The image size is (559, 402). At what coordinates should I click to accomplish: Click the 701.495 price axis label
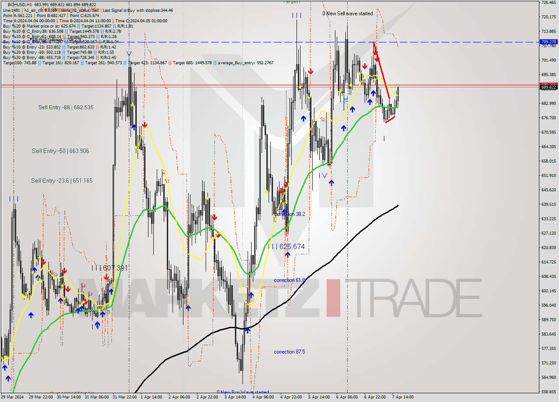549,60
